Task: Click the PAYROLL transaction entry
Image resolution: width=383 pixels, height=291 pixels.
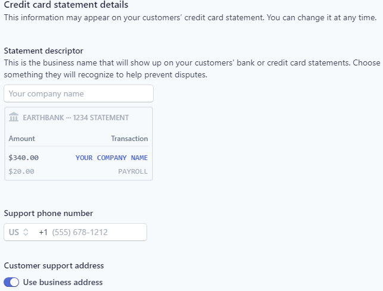Action: coord(133,171)
